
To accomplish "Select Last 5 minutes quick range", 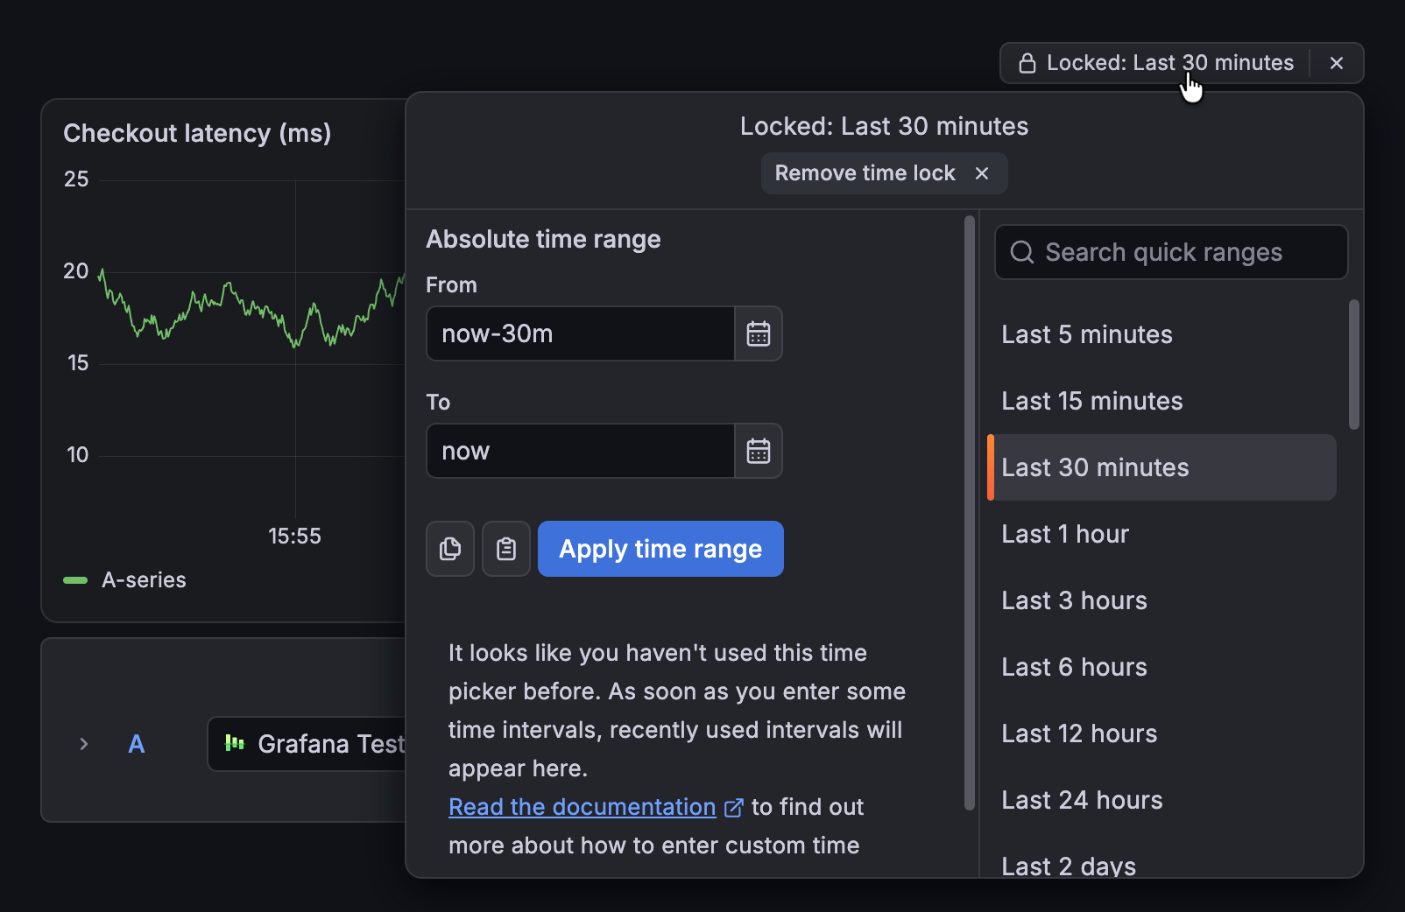I will pyautogui.click(x=1161, y=334).
